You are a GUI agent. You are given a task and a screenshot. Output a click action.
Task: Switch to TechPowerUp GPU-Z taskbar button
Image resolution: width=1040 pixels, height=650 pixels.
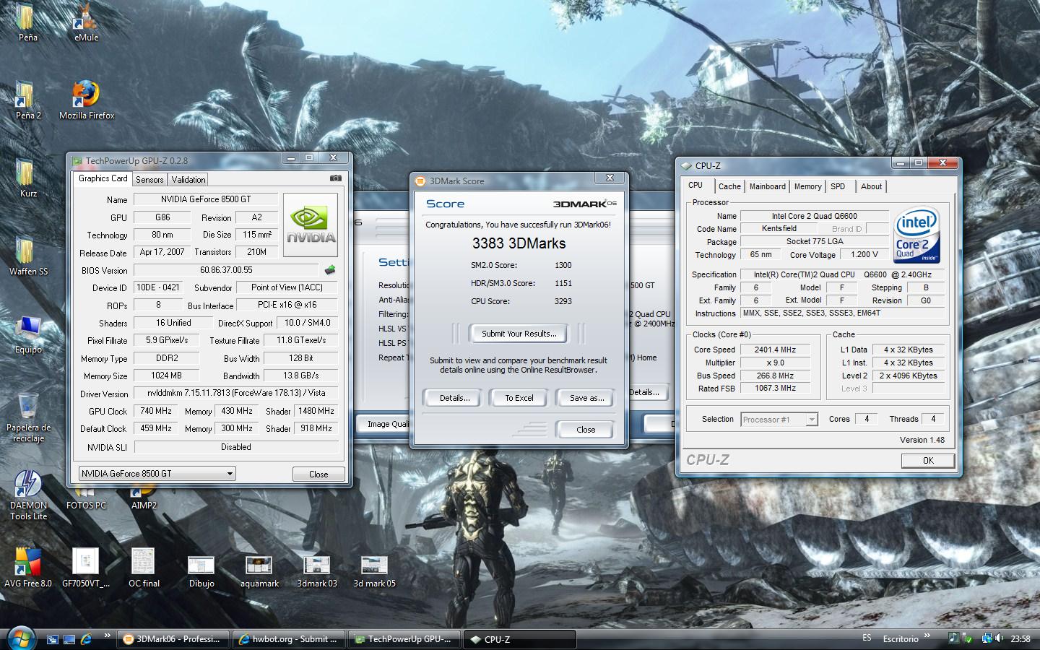405,639
